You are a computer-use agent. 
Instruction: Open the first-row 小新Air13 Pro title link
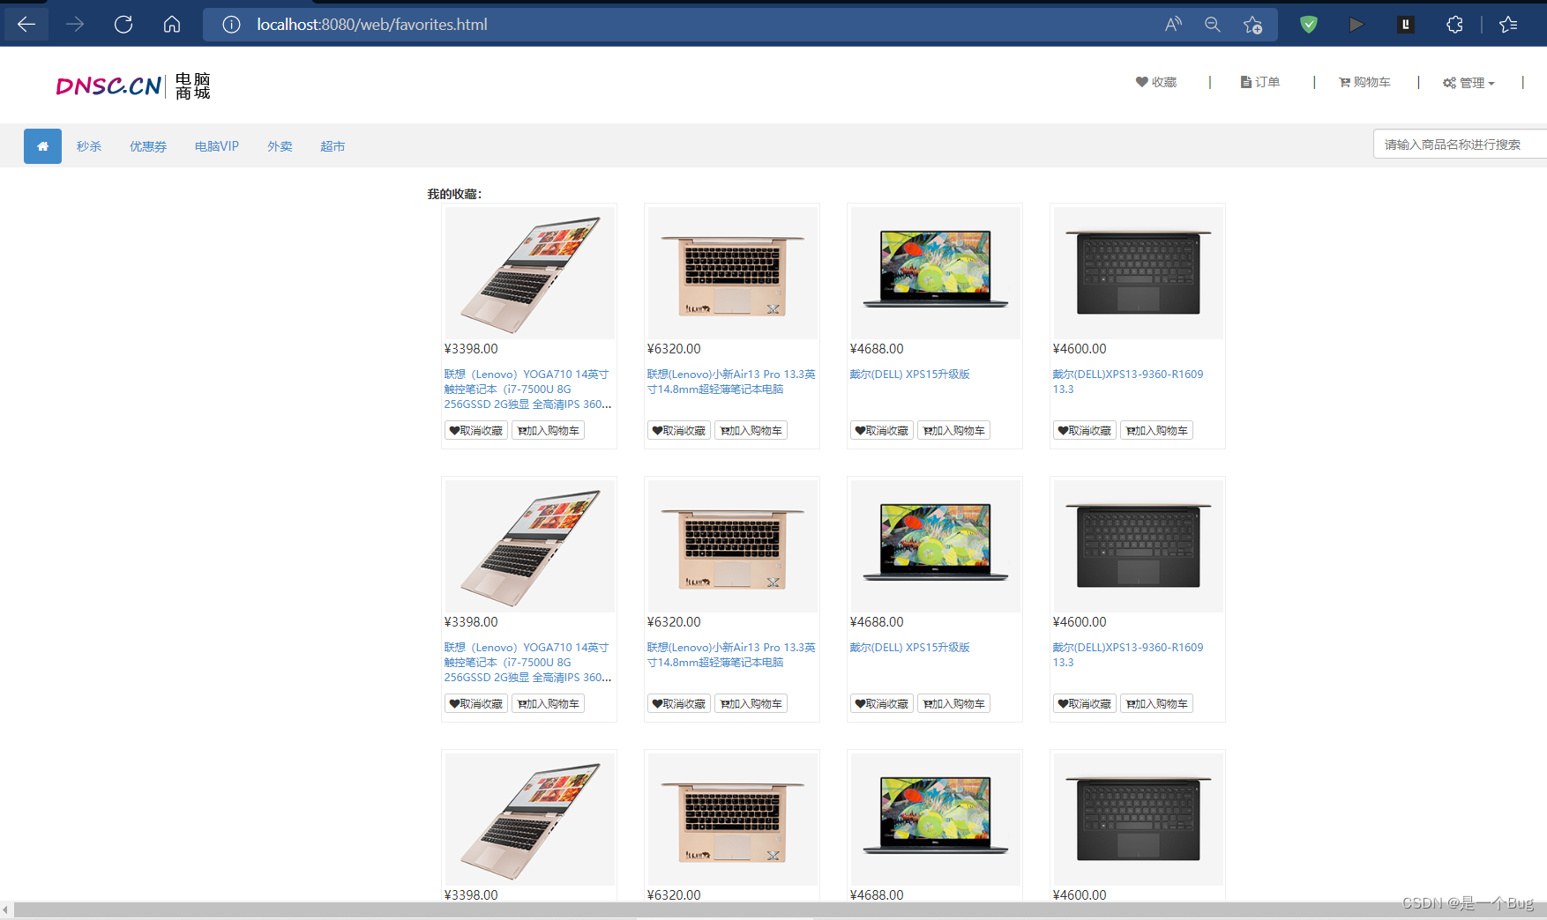(731, 382)
